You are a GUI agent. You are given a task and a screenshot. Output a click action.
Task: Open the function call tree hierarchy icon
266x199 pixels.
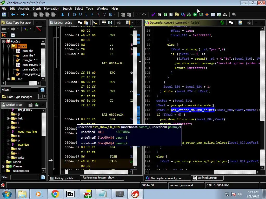coord(189,15)
